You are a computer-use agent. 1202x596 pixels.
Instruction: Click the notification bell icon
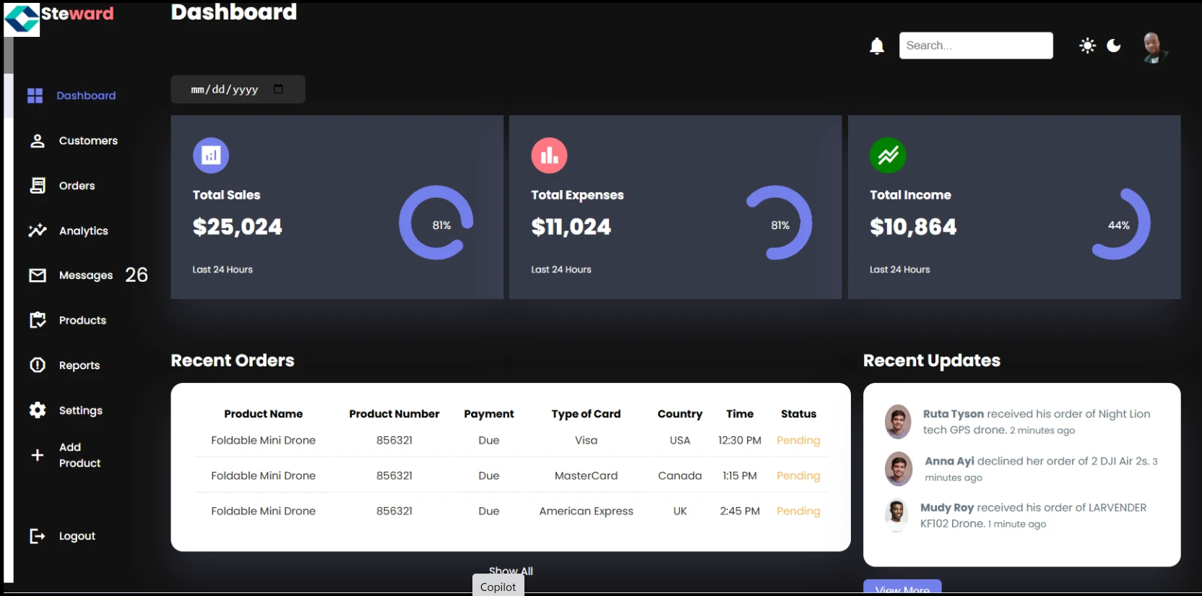tap(877, 46)
